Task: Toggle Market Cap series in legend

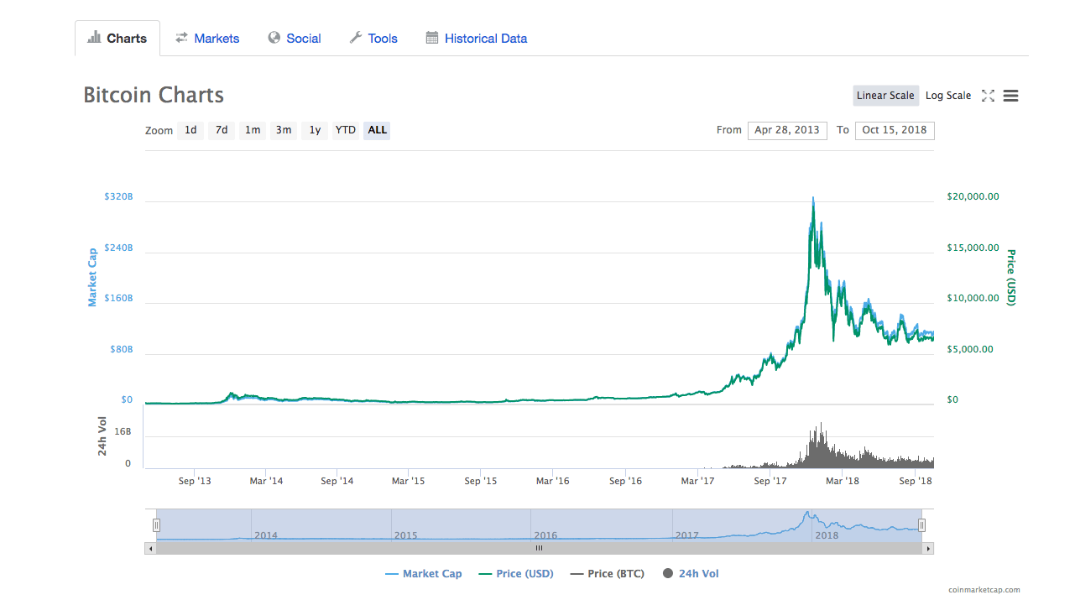Action: (x=424, y=574)
